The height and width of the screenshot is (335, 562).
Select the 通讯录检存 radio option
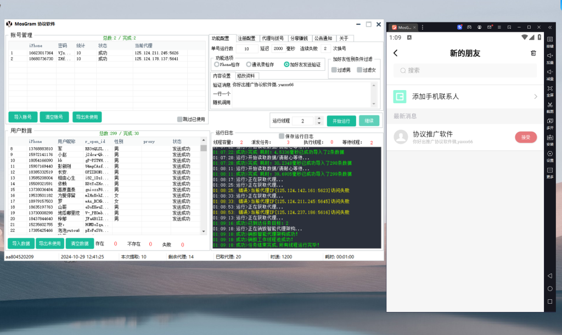pos(249,64)
